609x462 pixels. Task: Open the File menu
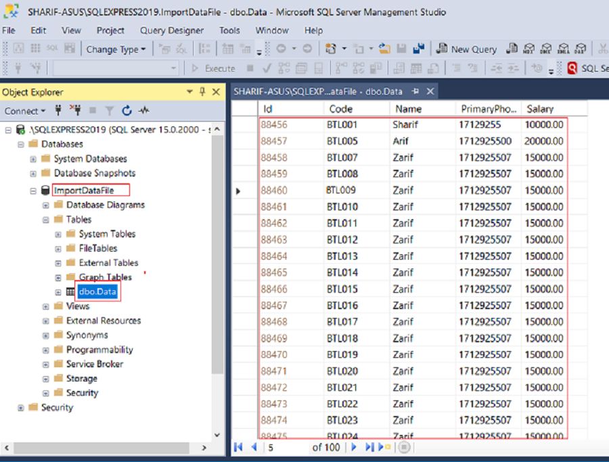[9, 30]
